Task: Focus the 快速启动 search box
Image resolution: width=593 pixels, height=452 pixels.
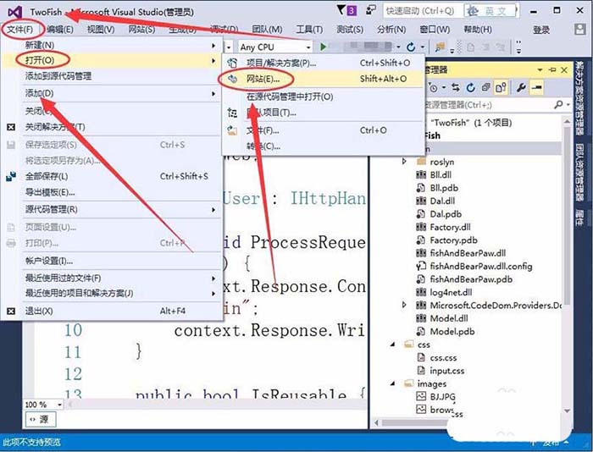Action: click(422, 11)
